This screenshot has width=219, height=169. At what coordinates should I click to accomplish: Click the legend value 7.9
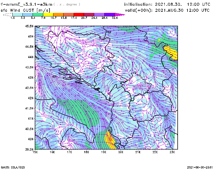point(43,18)
